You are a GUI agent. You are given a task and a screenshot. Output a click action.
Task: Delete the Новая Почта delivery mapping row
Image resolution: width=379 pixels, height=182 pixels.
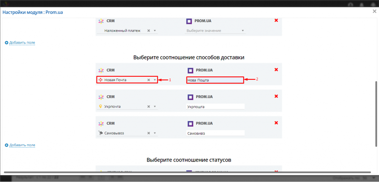[x=276, y=70]
